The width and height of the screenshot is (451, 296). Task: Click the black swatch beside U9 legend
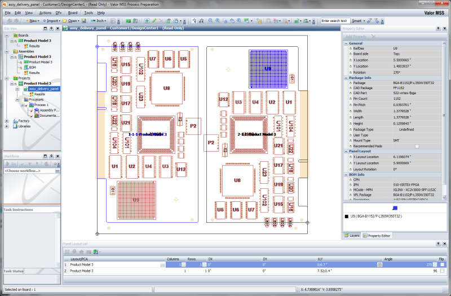coord(346,217)
